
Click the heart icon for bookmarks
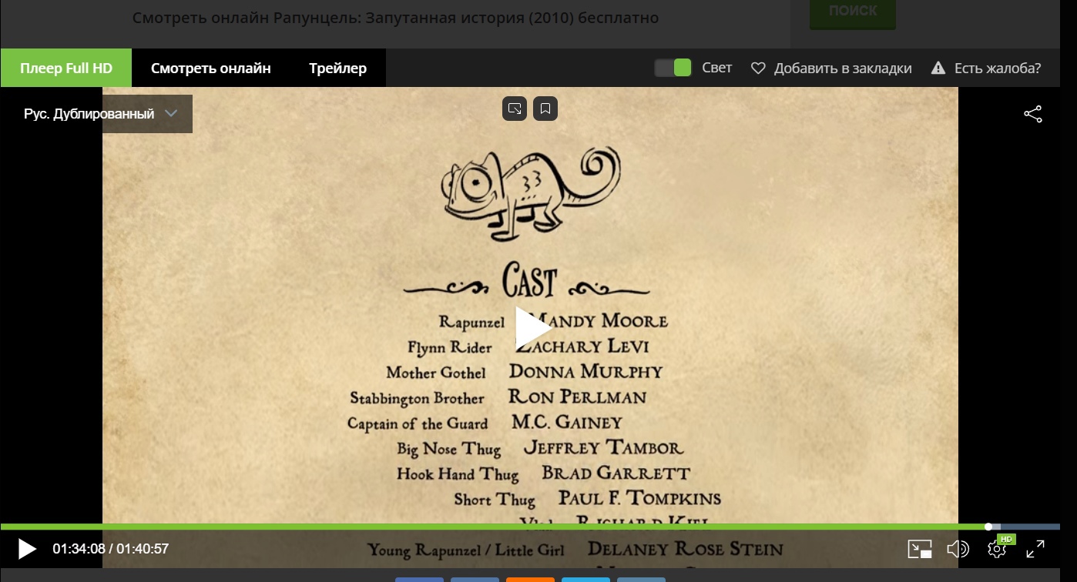758,69
